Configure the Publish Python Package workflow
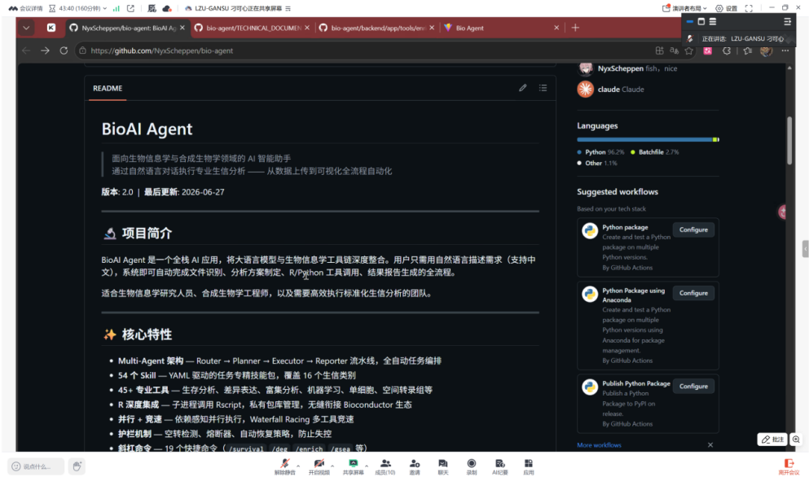The image size is (809, 481). (693, 387)
